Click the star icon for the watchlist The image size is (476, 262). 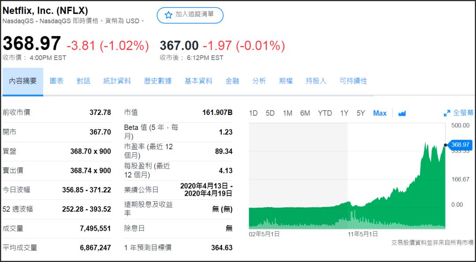click(168, 15)
